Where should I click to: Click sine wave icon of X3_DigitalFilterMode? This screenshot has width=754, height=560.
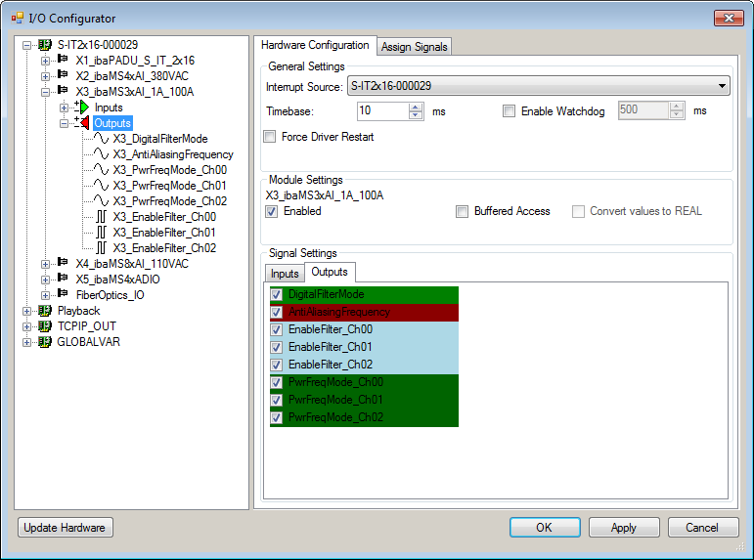tap(101, 139)
